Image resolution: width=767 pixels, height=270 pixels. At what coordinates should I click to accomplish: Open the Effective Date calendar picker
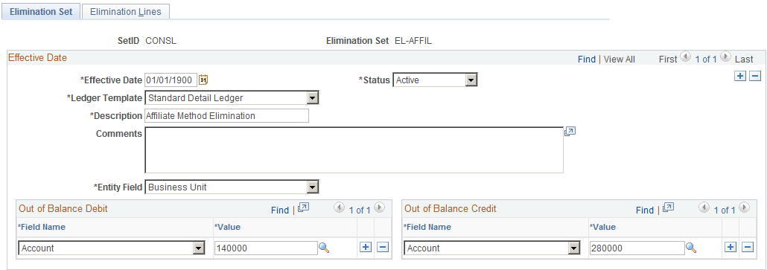click(203, 80)
